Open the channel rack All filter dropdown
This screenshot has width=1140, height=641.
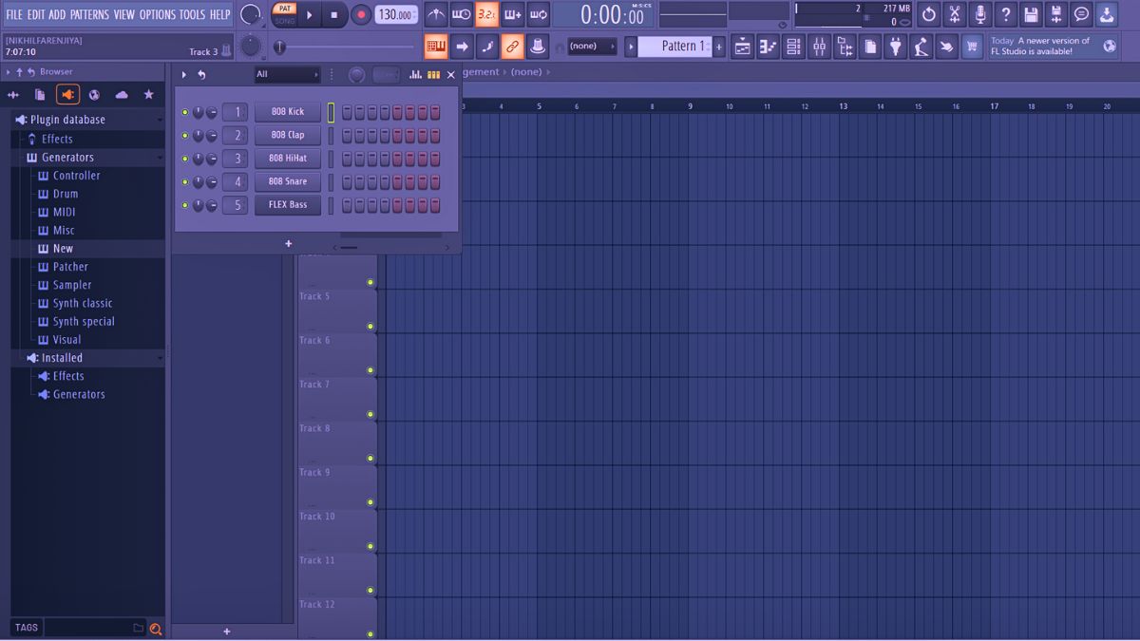click(287, 74)
